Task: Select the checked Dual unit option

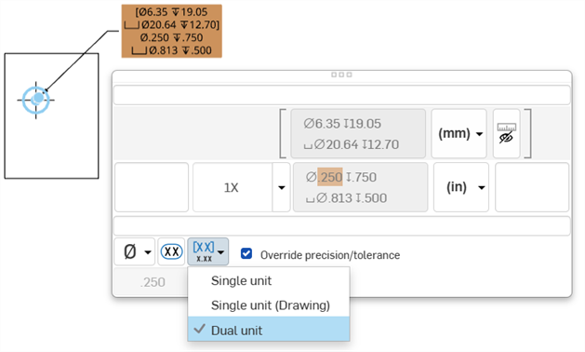Action: (x=269, y=330)
